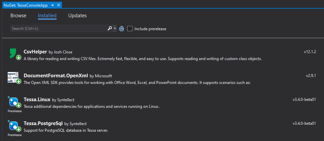This screenshot has height=141, width=324.
Task: Open the search box dropdown arrow
Action: coord(115,29)
